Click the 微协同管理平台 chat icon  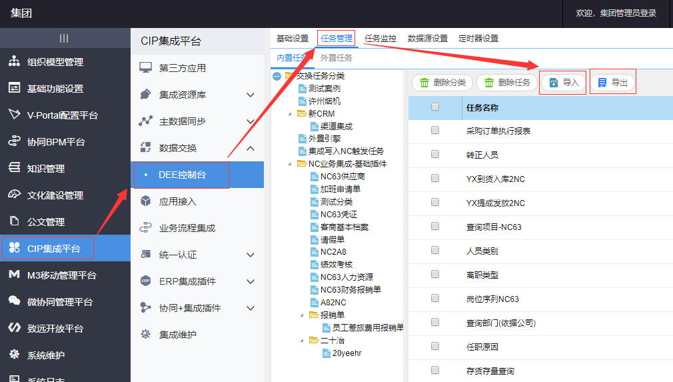coord(14,301)
